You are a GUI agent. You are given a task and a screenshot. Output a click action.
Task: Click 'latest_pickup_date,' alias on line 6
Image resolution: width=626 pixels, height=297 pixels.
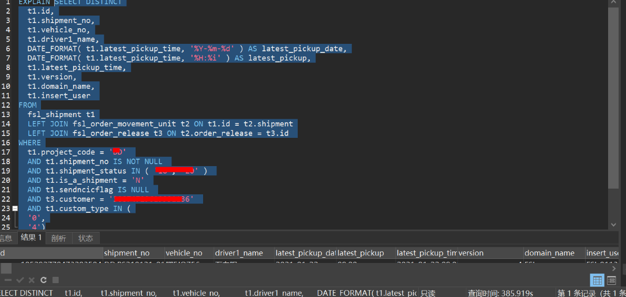tap(305, 48)
